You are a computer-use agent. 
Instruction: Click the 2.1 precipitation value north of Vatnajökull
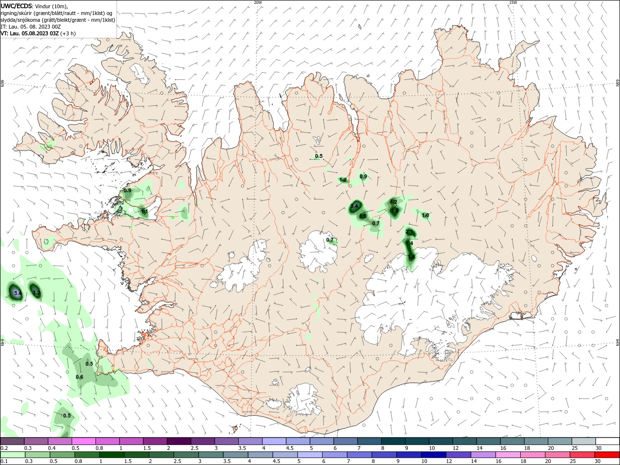click(409, 232)
